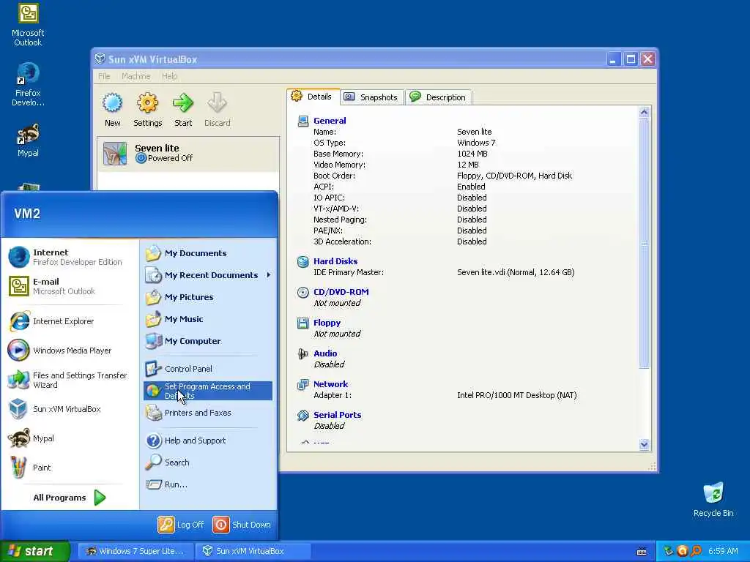Click Microsoft Outlook desktop icon
The image size is (750, 562).
click(x=28, y=26)
